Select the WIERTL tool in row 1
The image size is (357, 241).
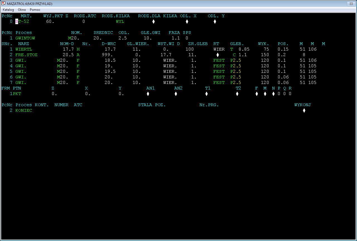pyautogui.click(x=24, y=49)
